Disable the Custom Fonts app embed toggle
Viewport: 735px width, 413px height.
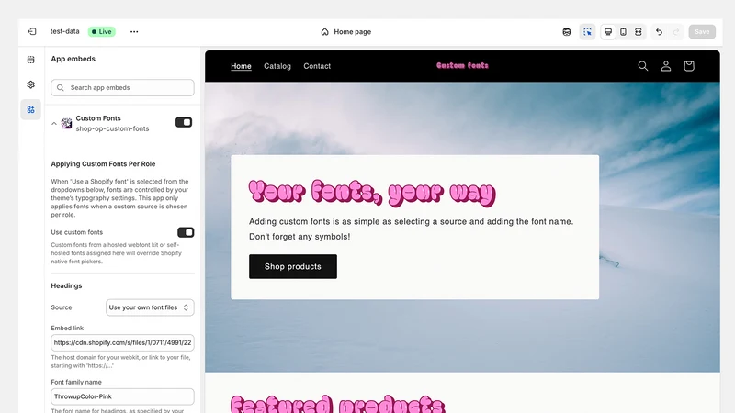184,122
